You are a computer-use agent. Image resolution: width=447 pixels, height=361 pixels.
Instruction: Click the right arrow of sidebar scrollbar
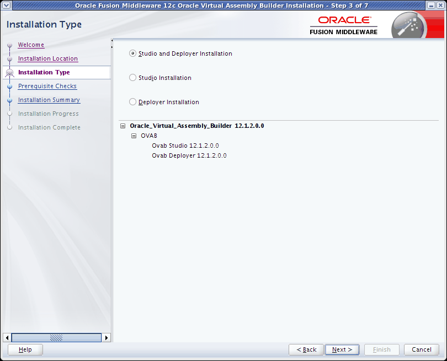coord(107,338)
